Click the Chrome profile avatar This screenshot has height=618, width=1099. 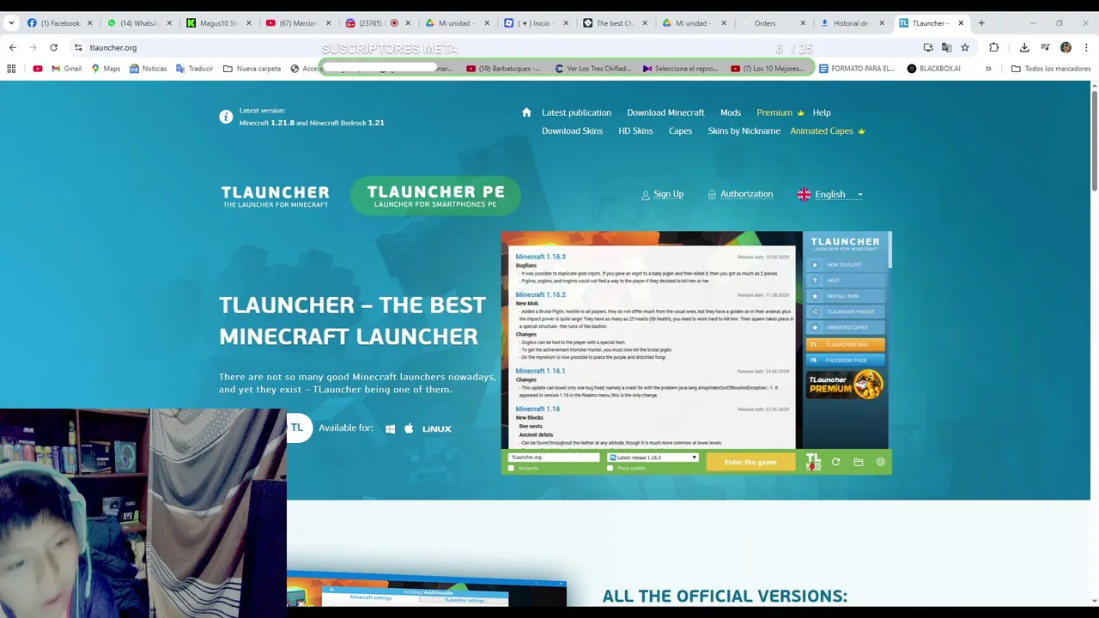(1066, 47)
